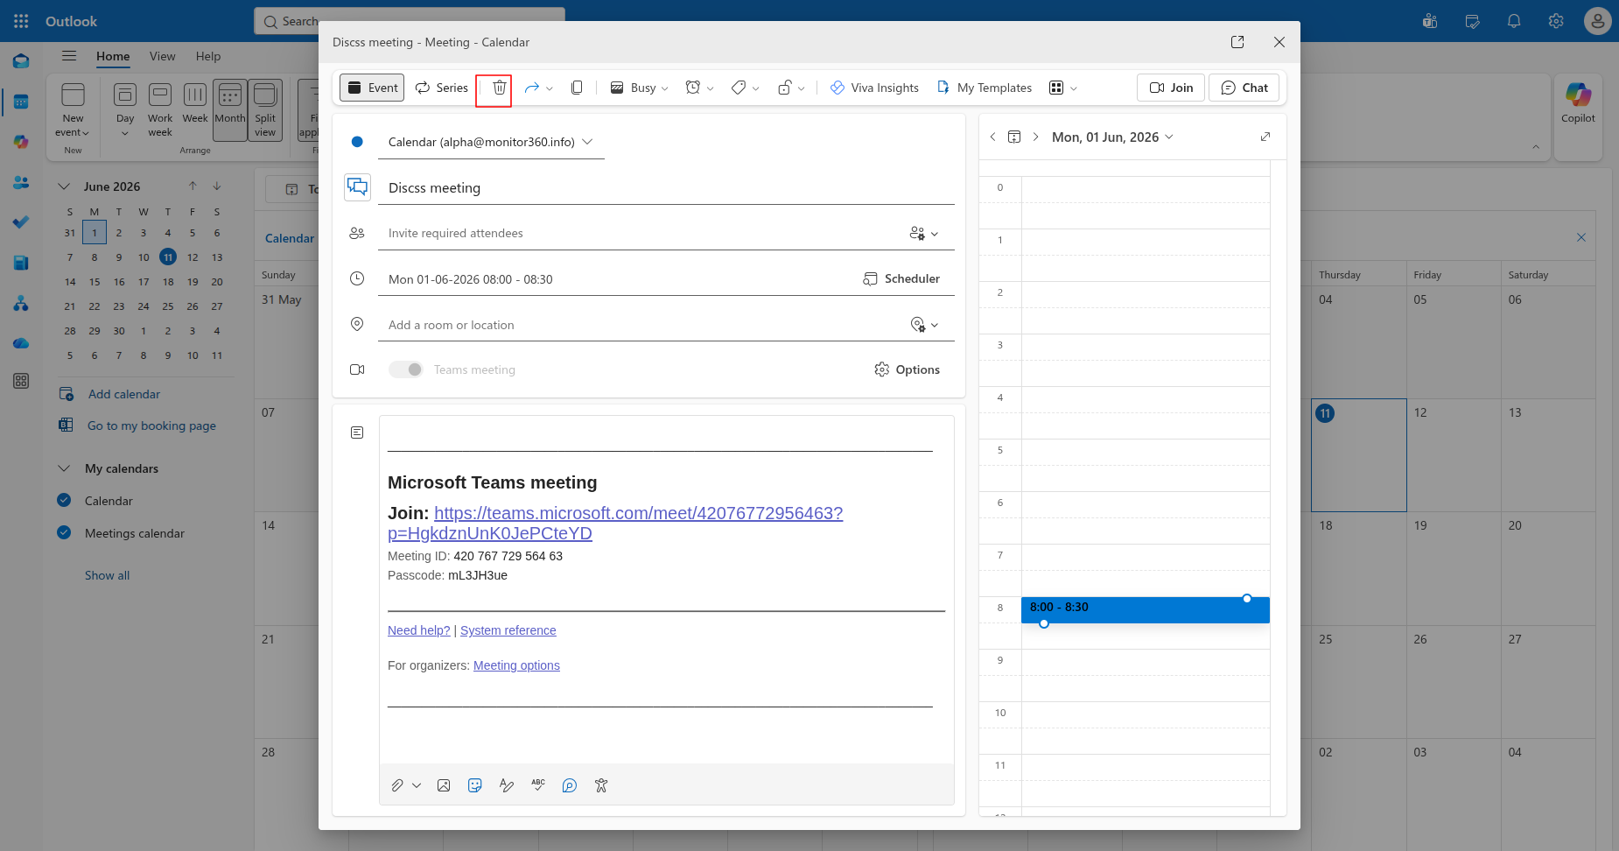The image size is (1619, 851).
Task: Switch to the Help ribbon tab
Action: pyautogui.click(x=208, y=56)
